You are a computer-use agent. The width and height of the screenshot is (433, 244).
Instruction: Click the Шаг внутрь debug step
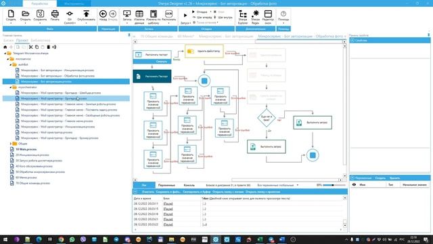coord(223,17)
